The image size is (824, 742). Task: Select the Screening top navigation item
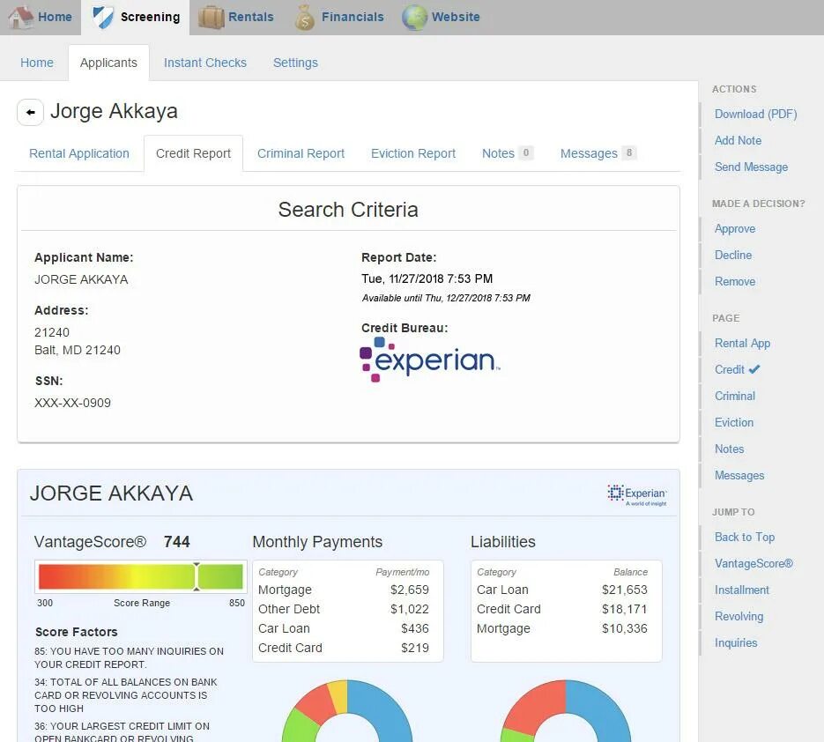(136, 17)
